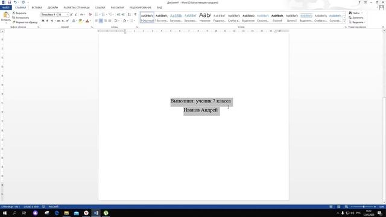Click Копировать (Copy) command
Screen dimensions: 386x217
coord(21,17)
